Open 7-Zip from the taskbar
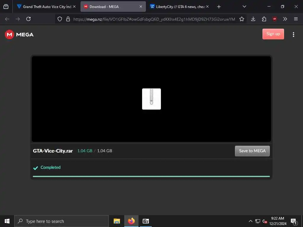The width and height of the screenshot is (303, 227). point(146,221)
